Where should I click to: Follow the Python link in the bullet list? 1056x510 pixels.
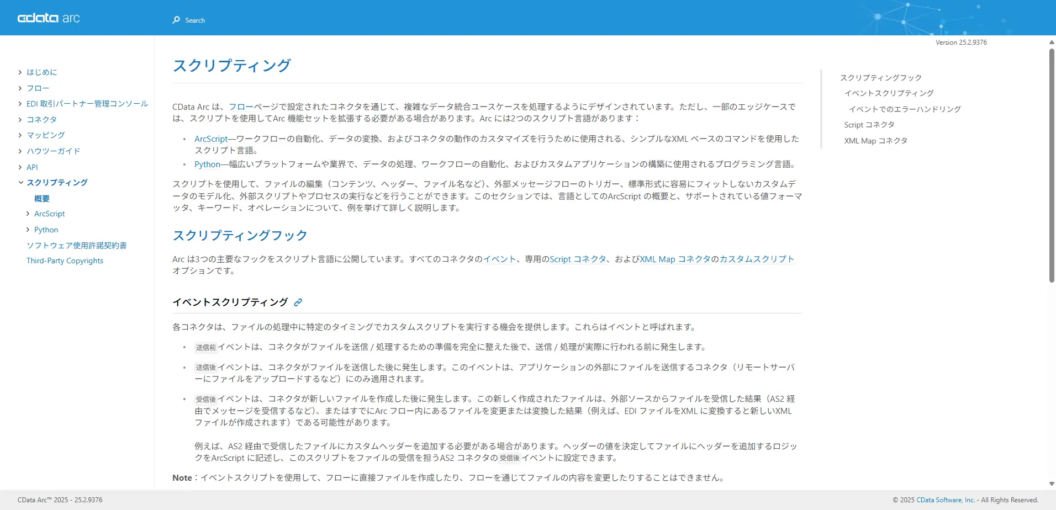(x=207, y=164)
